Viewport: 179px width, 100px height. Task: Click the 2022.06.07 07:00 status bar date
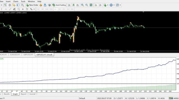click(x=104, y=98)
